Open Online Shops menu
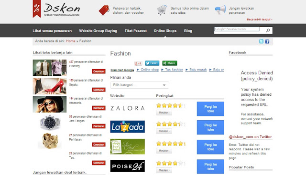The image size is (306, 175). [165, 31]
